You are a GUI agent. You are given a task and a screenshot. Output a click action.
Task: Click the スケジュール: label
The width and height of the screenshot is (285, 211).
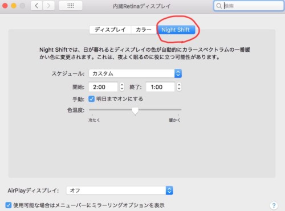(68, 73)
